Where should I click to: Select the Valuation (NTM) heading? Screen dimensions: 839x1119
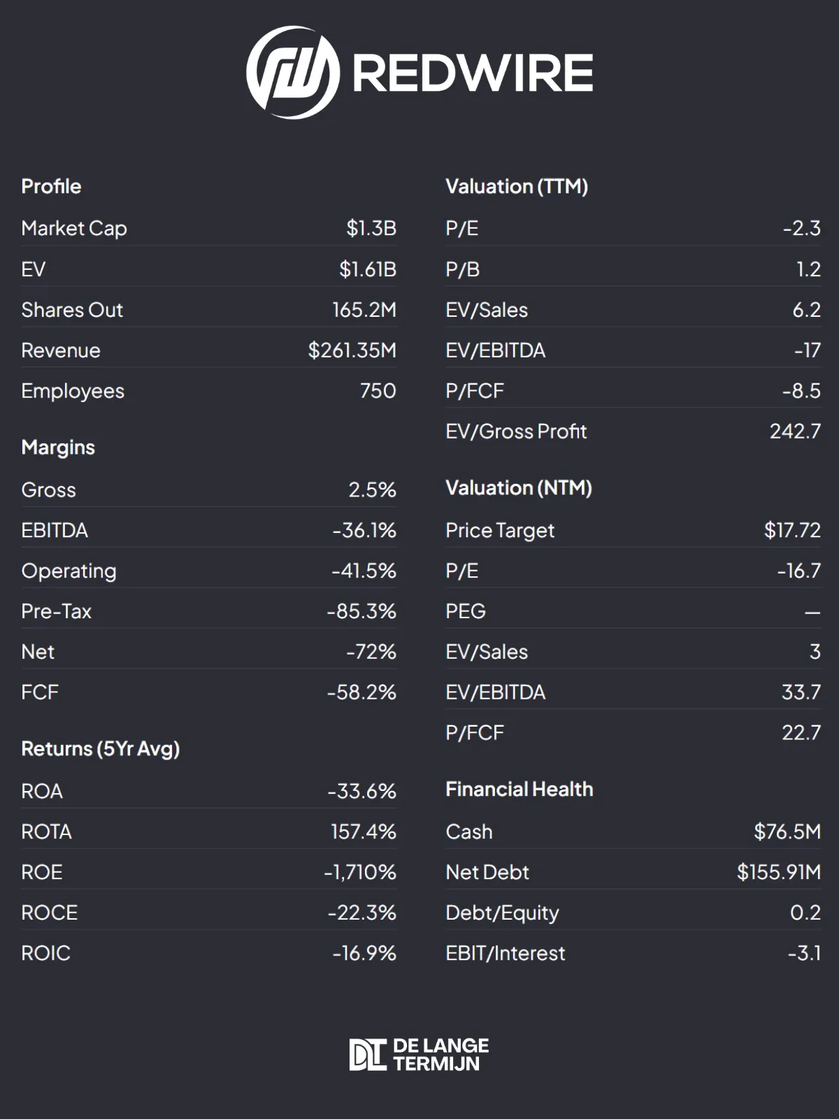point(519,487)
